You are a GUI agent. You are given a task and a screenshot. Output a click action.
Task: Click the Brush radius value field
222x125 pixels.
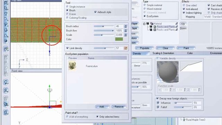coord(119,26)
